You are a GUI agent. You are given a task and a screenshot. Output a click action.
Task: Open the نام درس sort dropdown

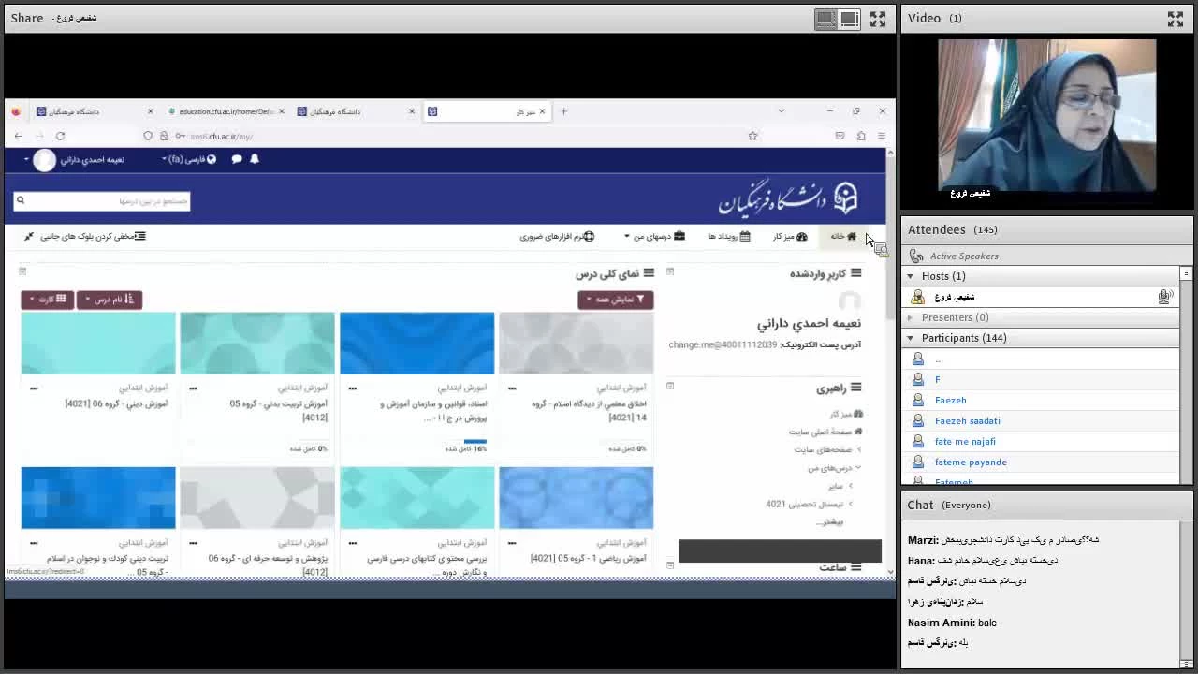click(110, 300)
